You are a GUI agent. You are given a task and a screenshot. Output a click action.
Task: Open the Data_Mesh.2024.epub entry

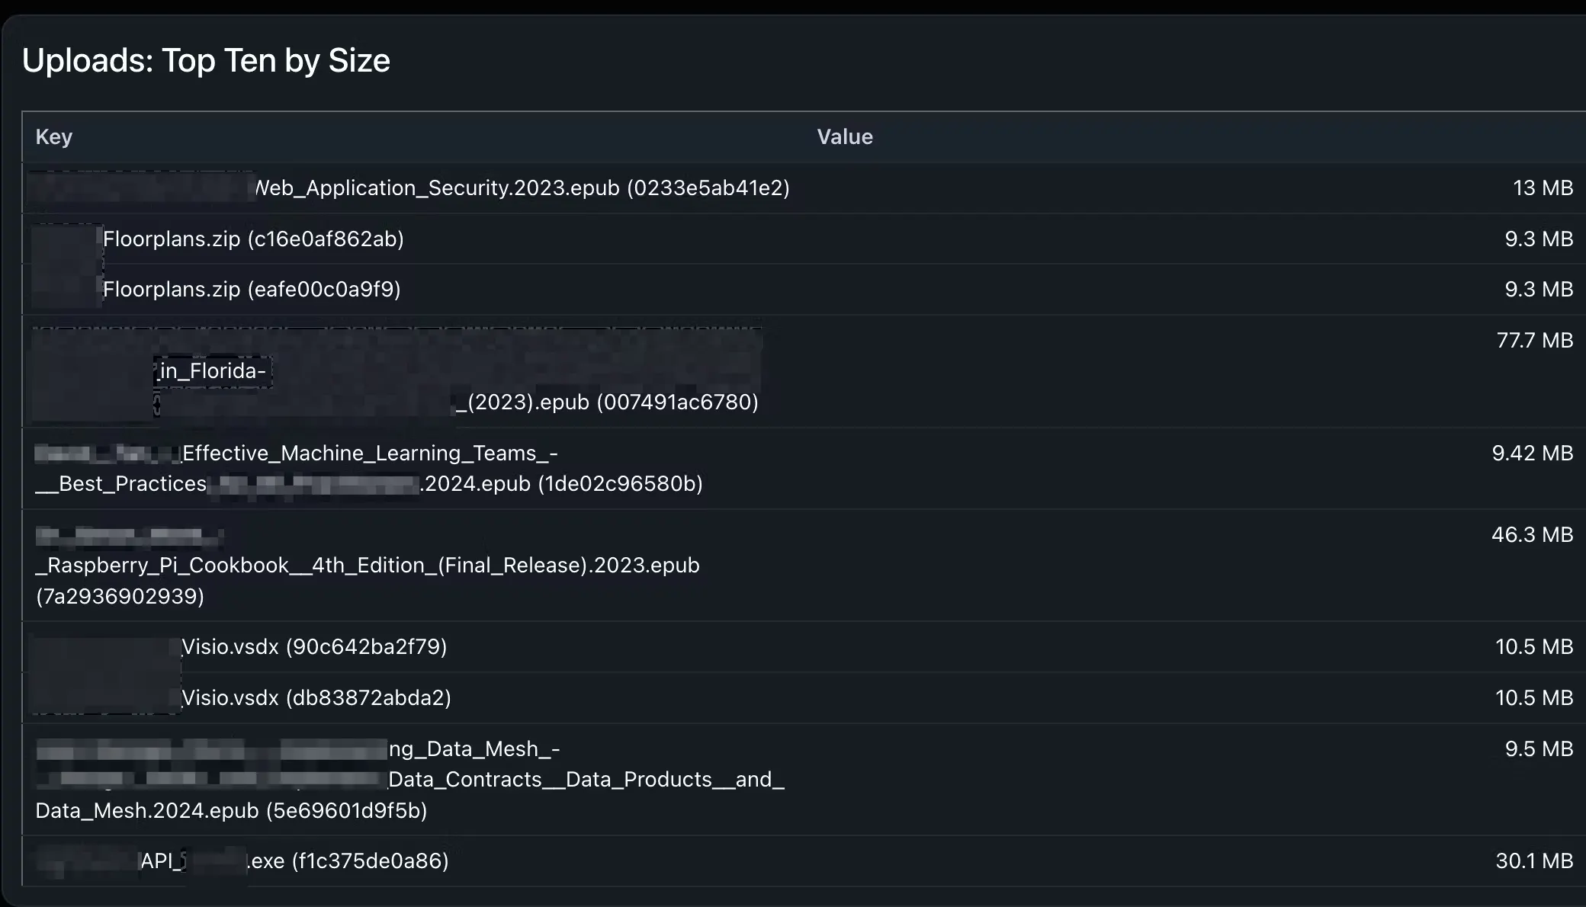[x=231, y=810]
